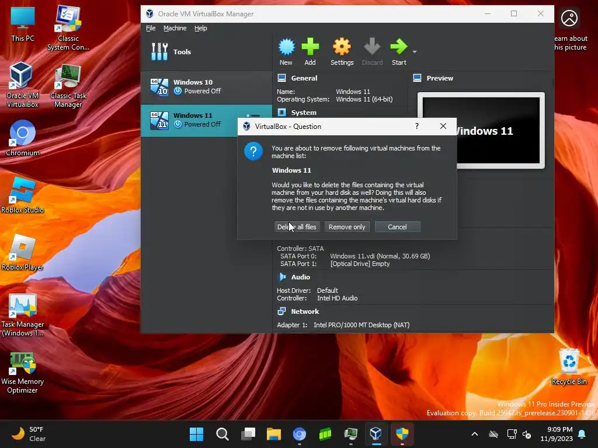Click the General section header

304,78
